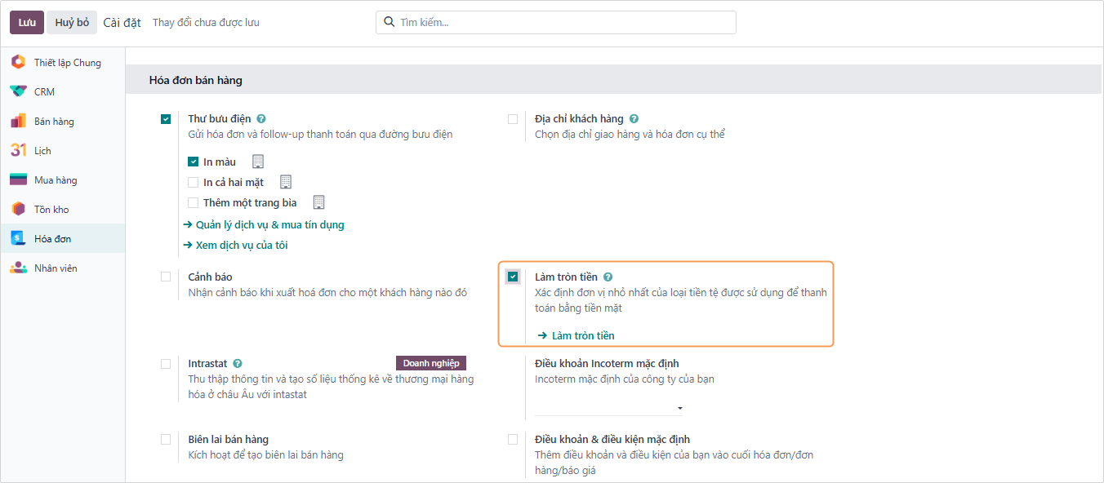Click help icon beside Làm tròn tiền

tap(608, 277)
